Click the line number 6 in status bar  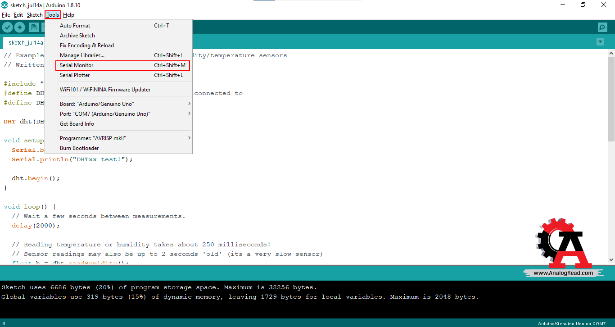click(3, 323)
